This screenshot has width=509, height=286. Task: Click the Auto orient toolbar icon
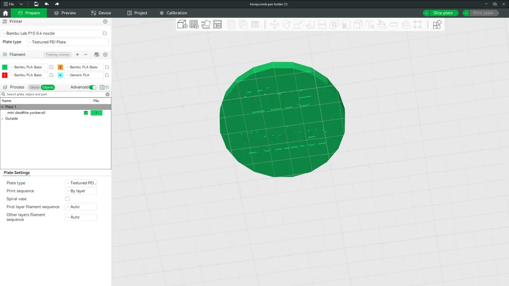pyautogui.click(x=206, y=24)
